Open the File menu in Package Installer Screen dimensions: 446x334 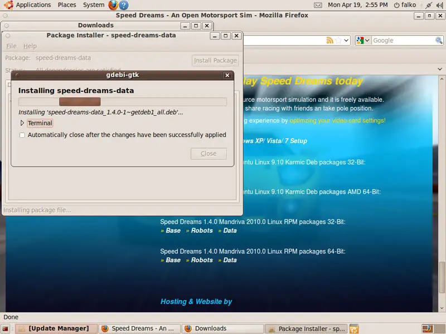11,46
